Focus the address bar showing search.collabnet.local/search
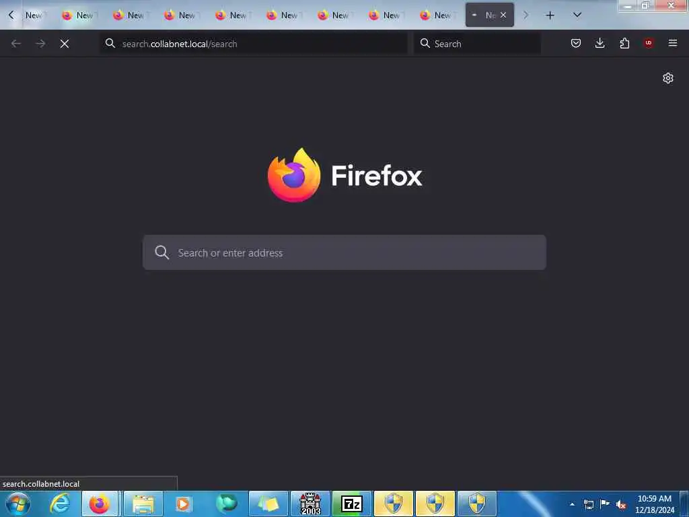 coord(254,44)
